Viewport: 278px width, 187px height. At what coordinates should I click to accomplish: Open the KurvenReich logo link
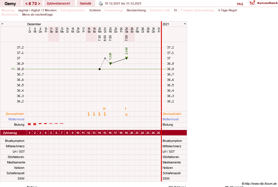[264, 3]
